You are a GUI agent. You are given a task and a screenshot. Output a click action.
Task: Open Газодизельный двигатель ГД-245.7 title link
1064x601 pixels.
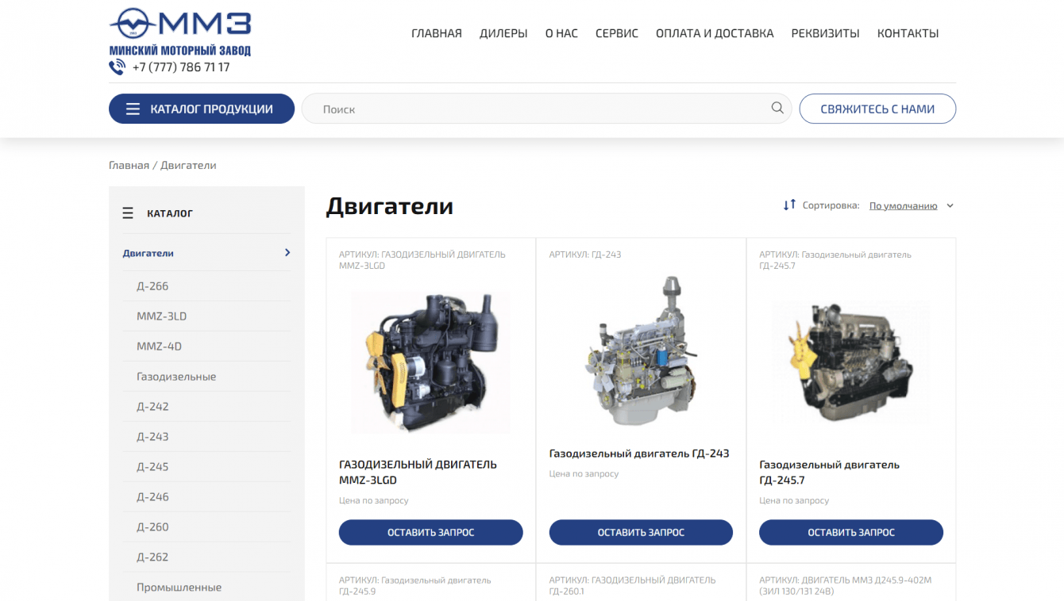[x=829, y=473]
